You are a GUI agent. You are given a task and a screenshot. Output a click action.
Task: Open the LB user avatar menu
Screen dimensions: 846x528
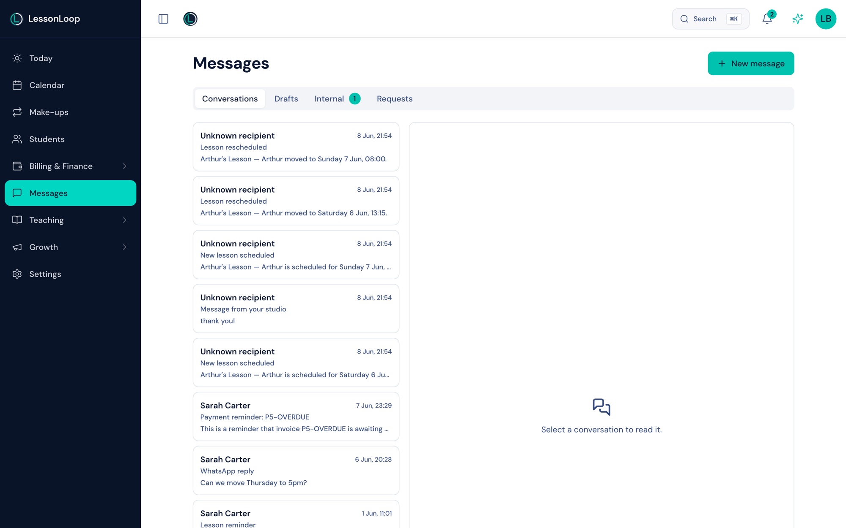(x=826, y=19)
